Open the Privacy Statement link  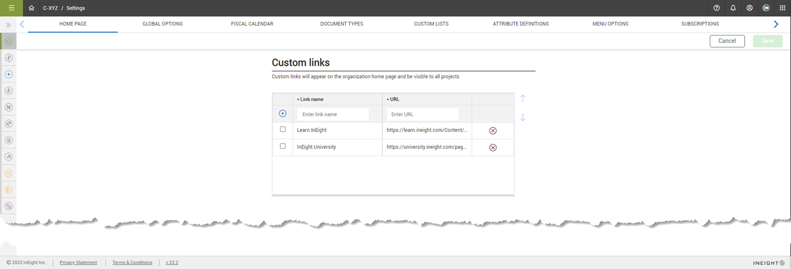pyautogui.click(x=78, y=262)
